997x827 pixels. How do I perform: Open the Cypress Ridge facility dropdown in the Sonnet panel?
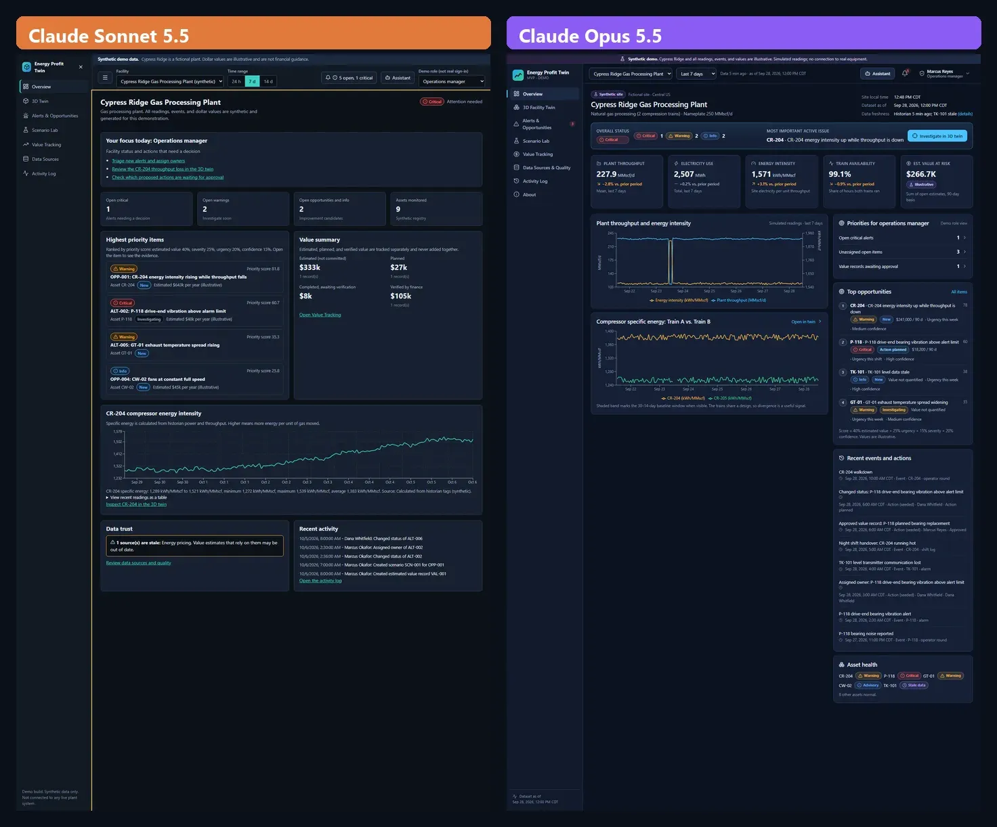pos(170,81)
